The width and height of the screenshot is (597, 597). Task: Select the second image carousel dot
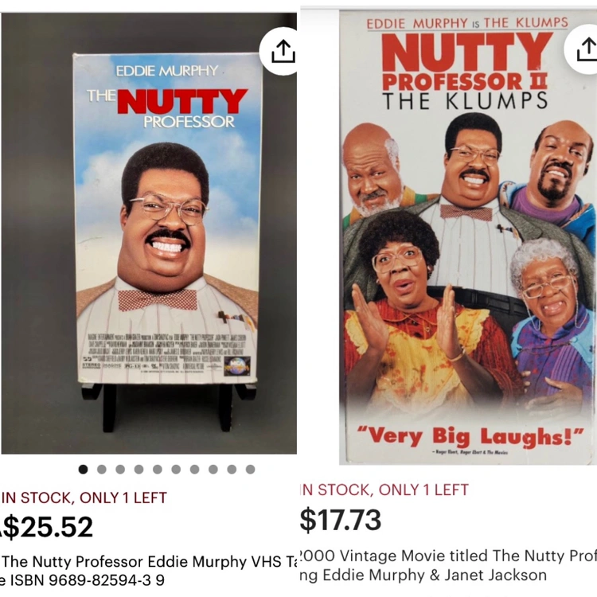coord(102,470)
